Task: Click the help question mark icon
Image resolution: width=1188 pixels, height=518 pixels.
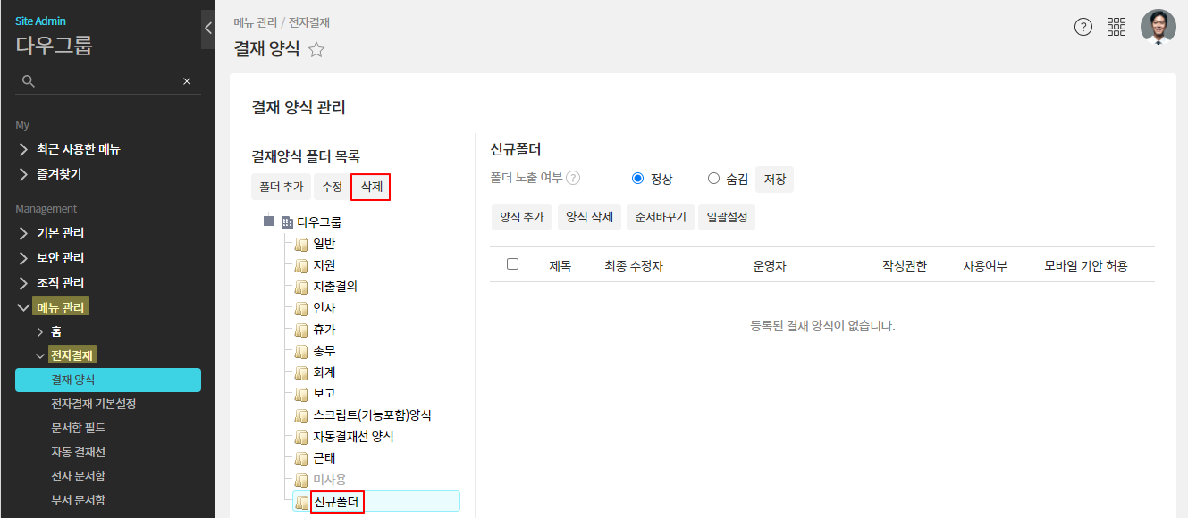Action: (x=1083, y=27)
